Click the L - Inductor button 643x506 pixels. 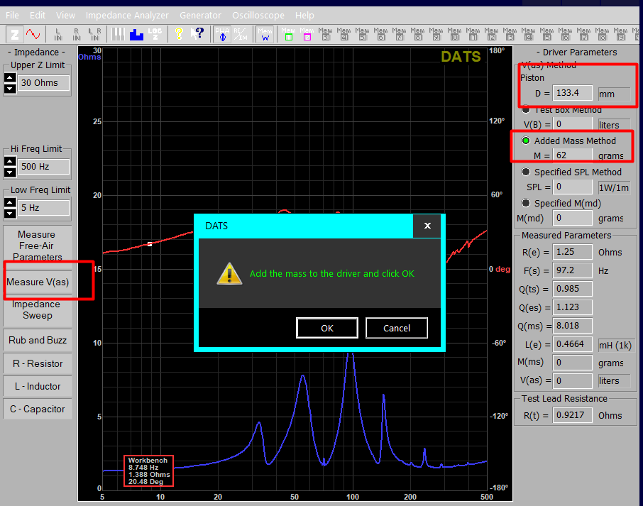tap(38, 386)
